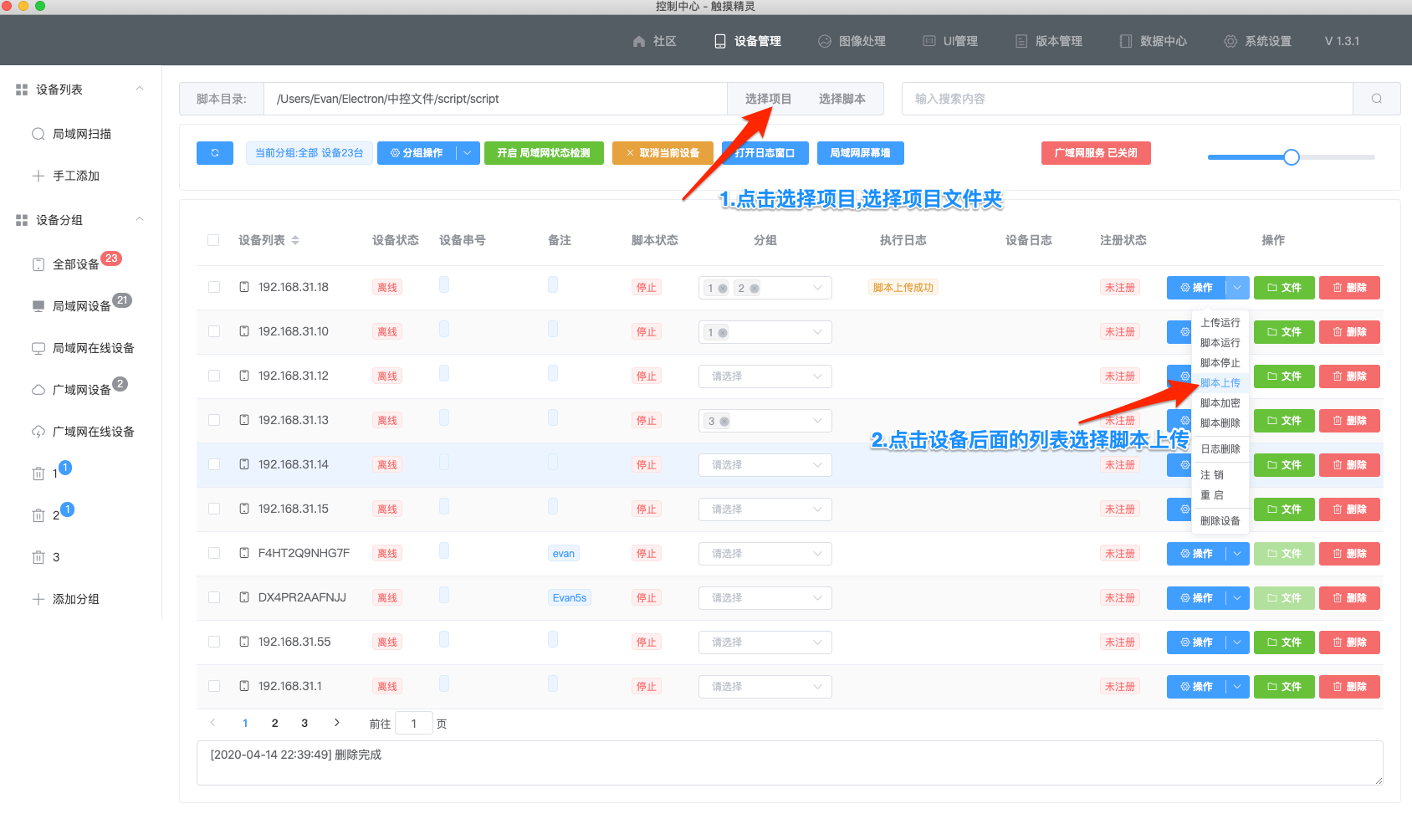Open group dropdown for 192.168.31.14
This screenshot has width=1412, height=819.
click(x=765, y=465)
